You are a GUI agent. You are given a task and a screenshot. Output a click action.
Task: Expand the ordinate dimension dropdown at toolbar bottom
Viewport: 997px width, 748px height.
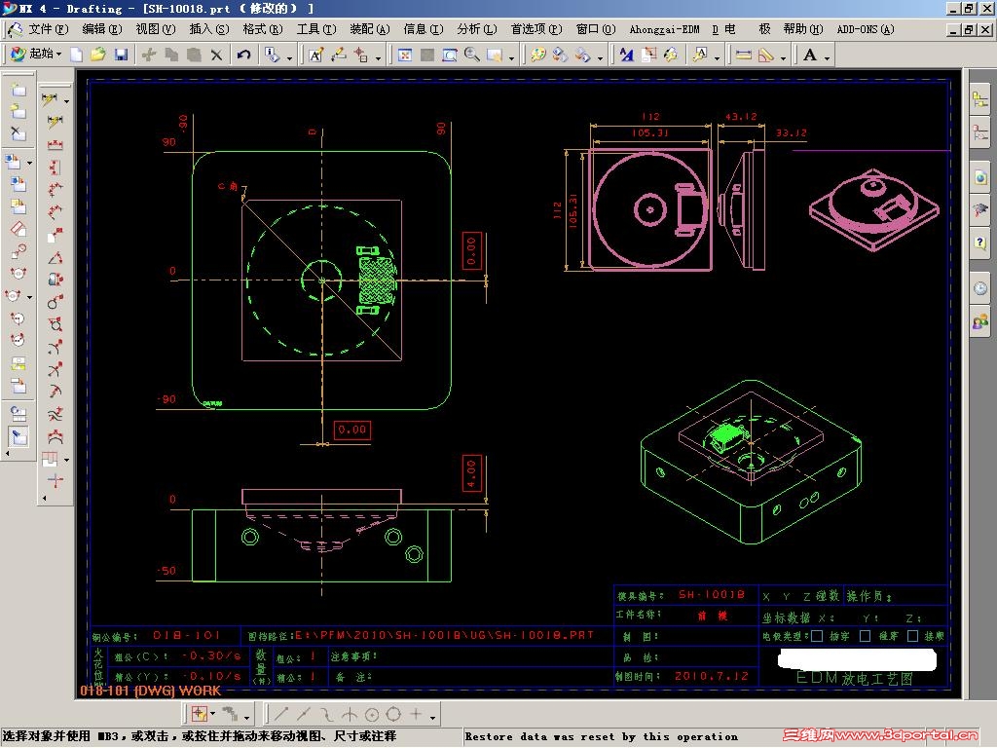[x=66, y=460]
